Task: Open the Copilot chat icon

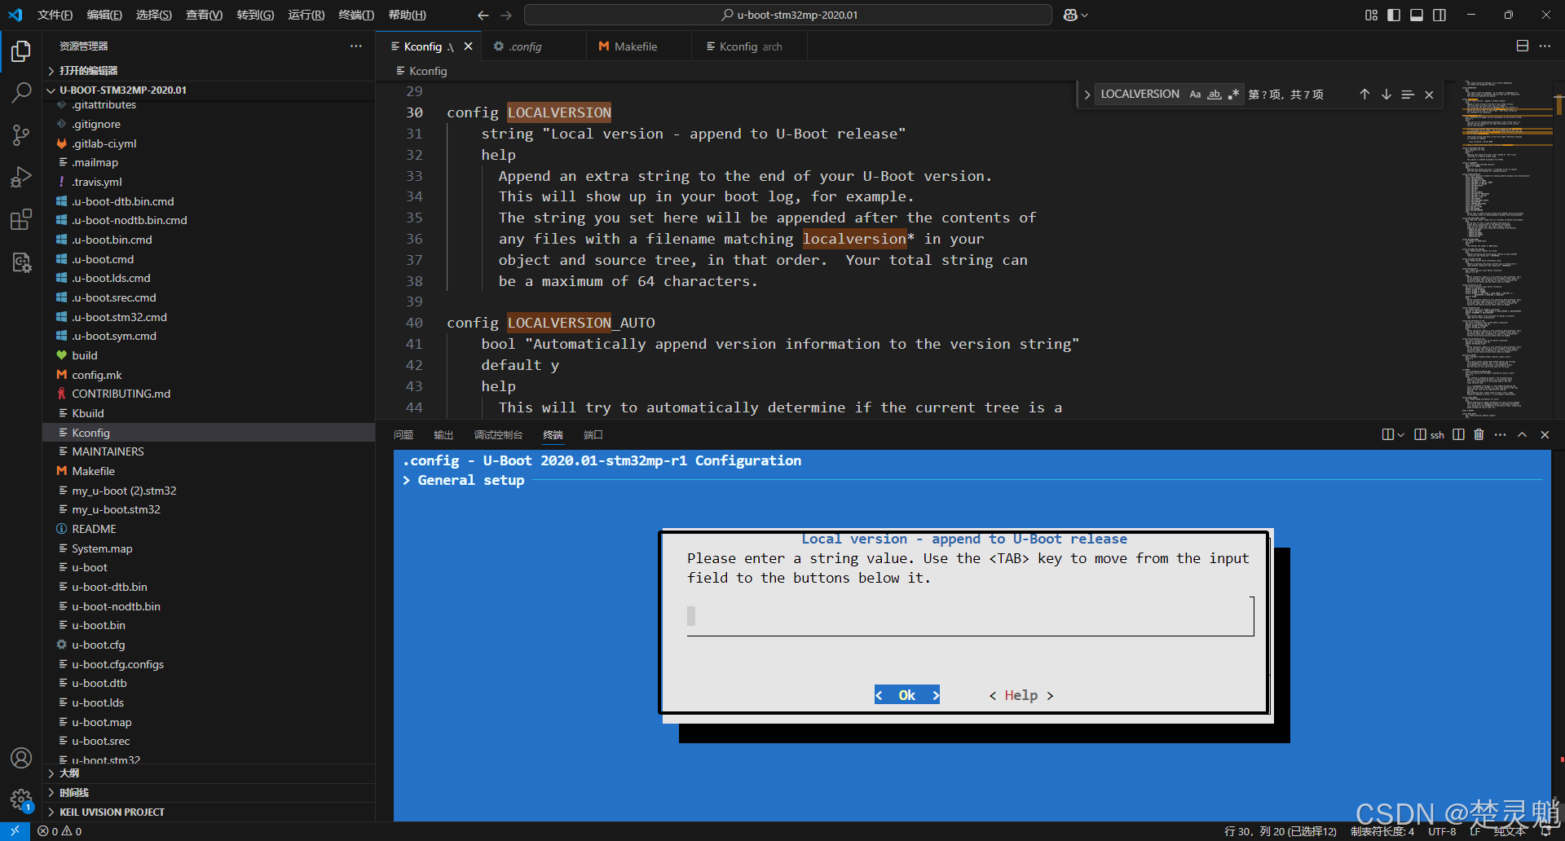Action: click(x=1071, y=15)
